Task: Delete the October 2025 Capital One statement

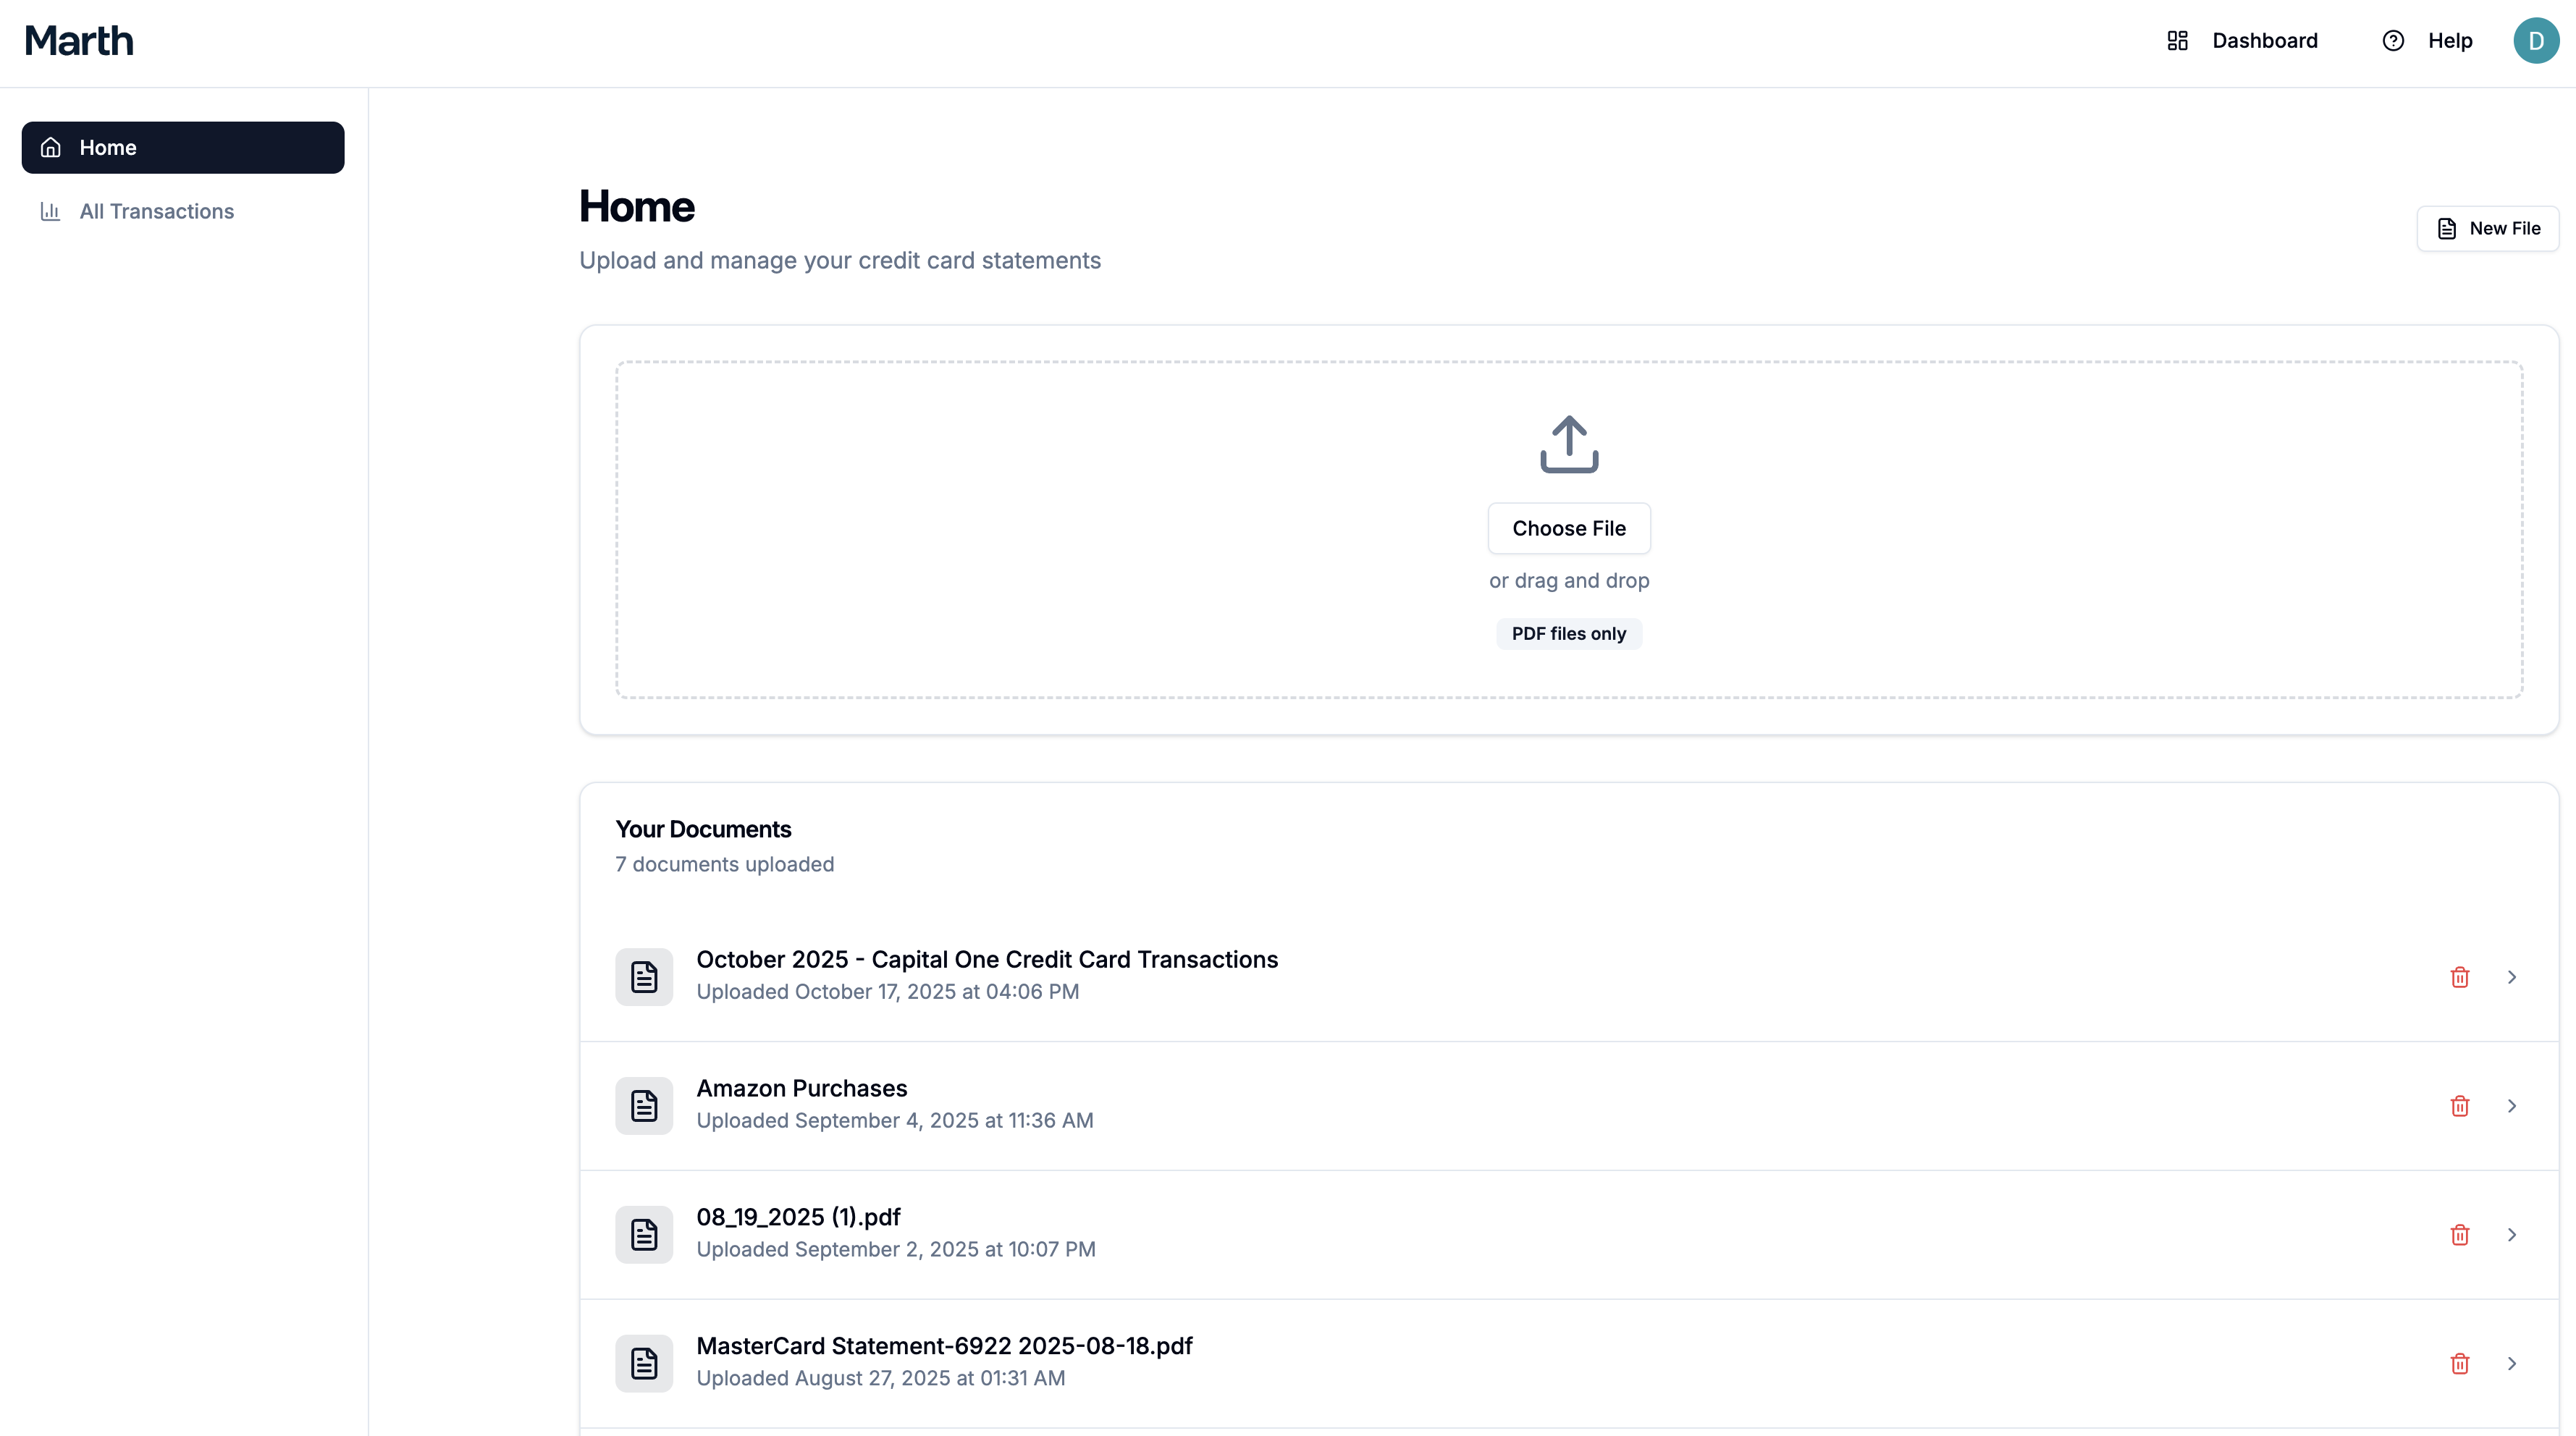Action: tap(2460, 977)
